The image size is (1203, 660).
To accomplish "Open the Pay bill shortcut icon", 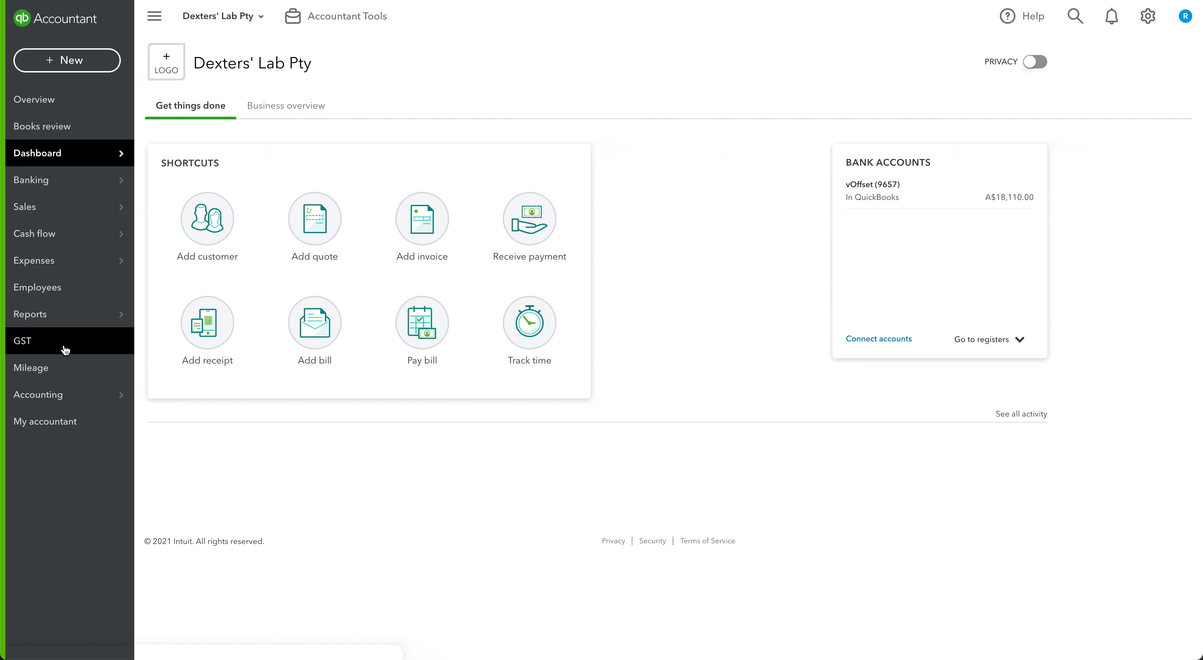I will (x=422, y=323).
